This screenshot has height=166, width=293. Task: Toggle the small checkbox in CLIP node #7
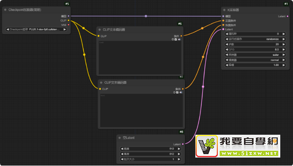coord(177,93)
